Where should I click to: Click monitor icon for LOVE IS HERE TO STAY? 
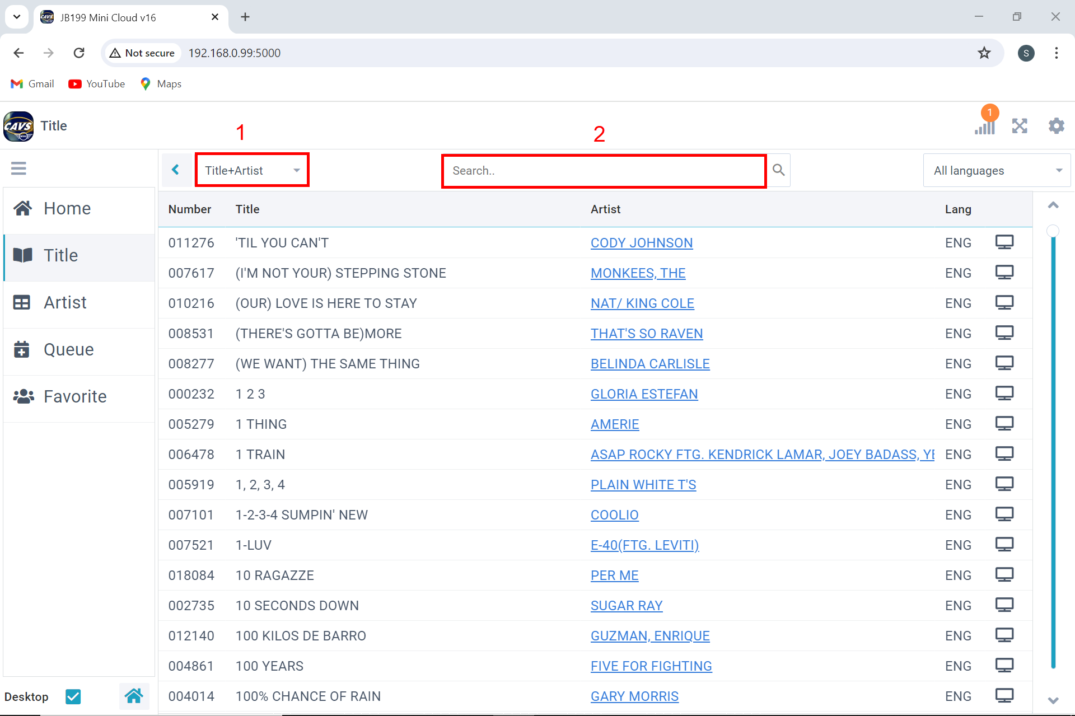[1004, 303]
